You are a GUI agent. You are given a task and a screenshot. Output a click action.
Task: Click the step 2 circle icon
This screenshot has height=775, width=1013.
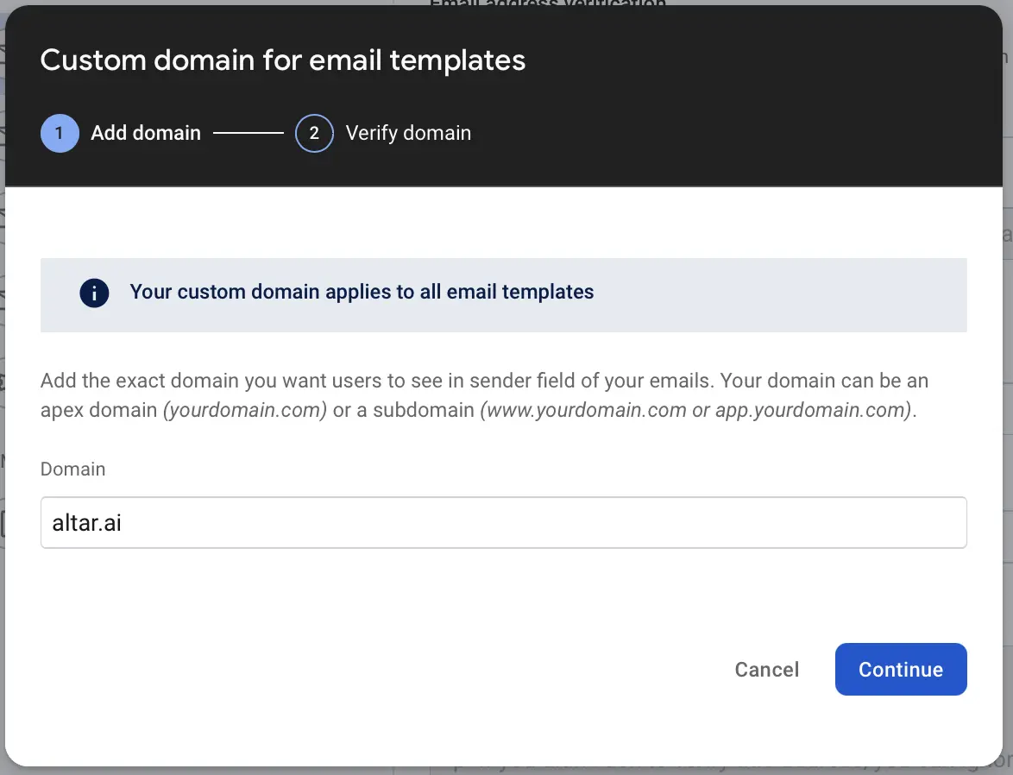point(314,134)
